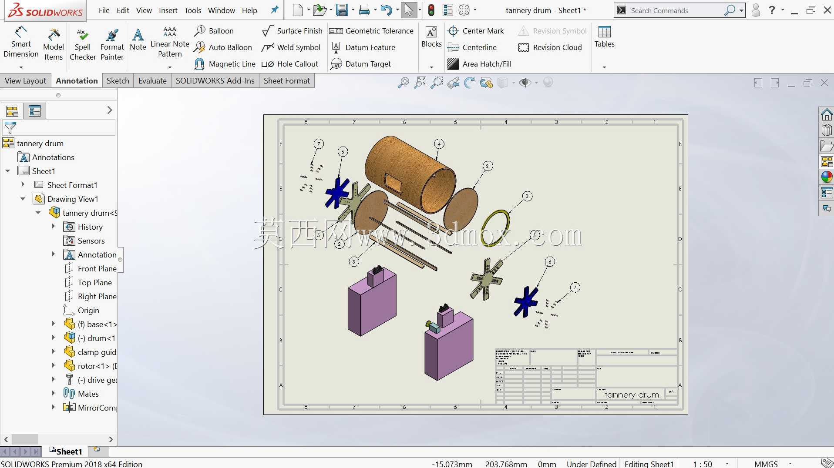Expand the Sheet Format1 tree node
The image size is (834, 468).
[23, 185]
